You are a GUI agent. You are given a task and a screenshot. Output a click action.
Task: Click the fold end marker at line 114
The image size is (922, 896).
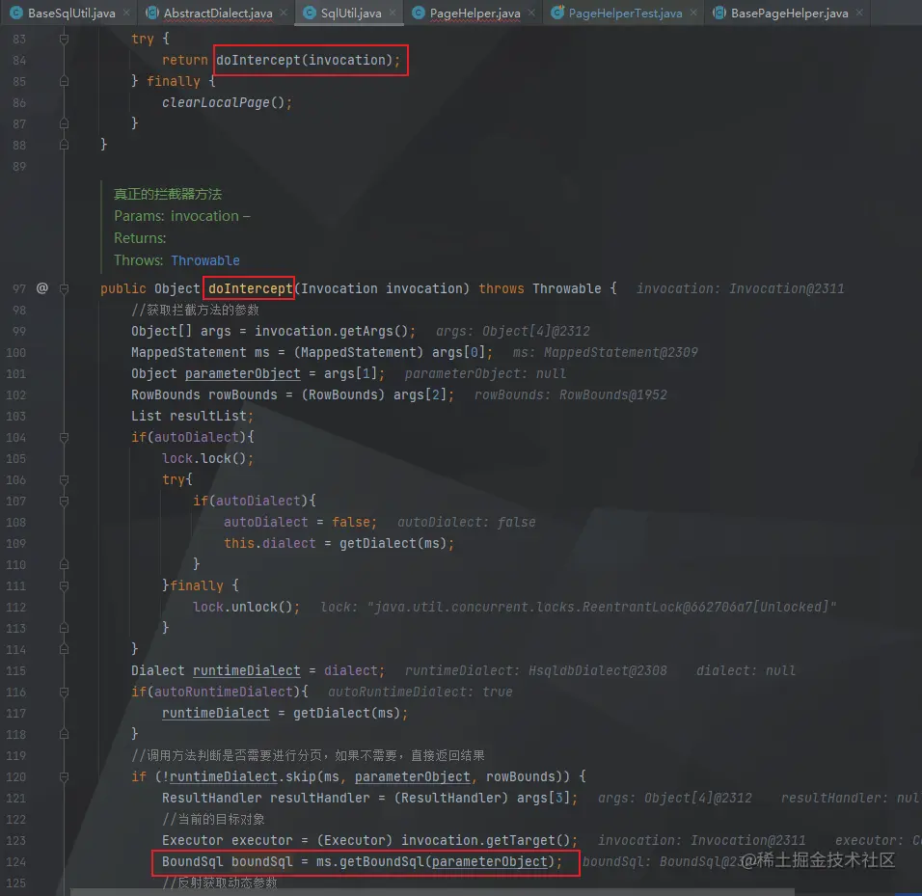[64, 649]
